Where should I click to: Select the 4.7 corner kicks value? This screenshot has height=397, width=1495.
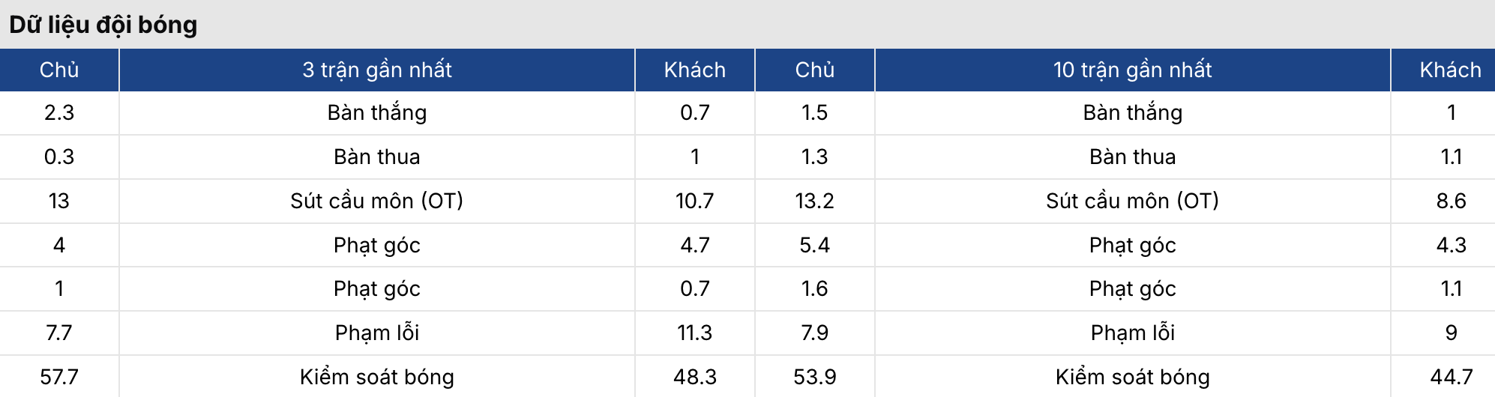pyautogui.click(x=694, y=245)
